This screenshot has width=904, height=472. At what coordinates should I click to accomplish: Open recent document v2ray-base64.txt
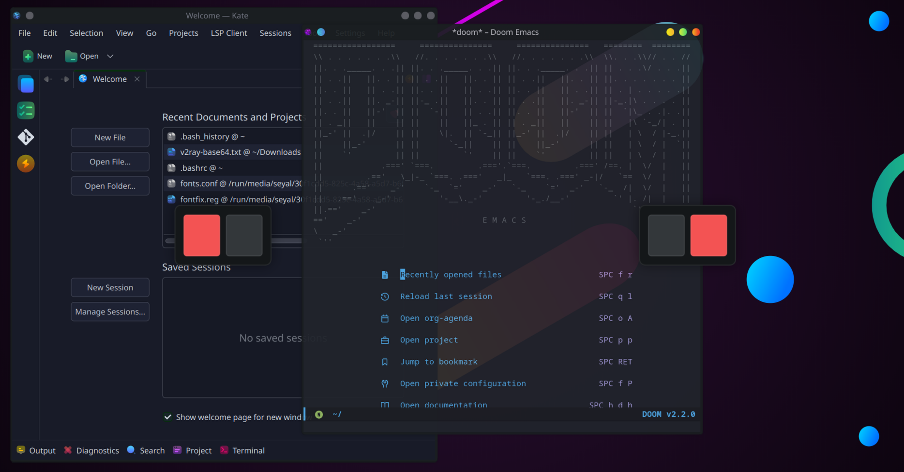[x=233, y=152]
